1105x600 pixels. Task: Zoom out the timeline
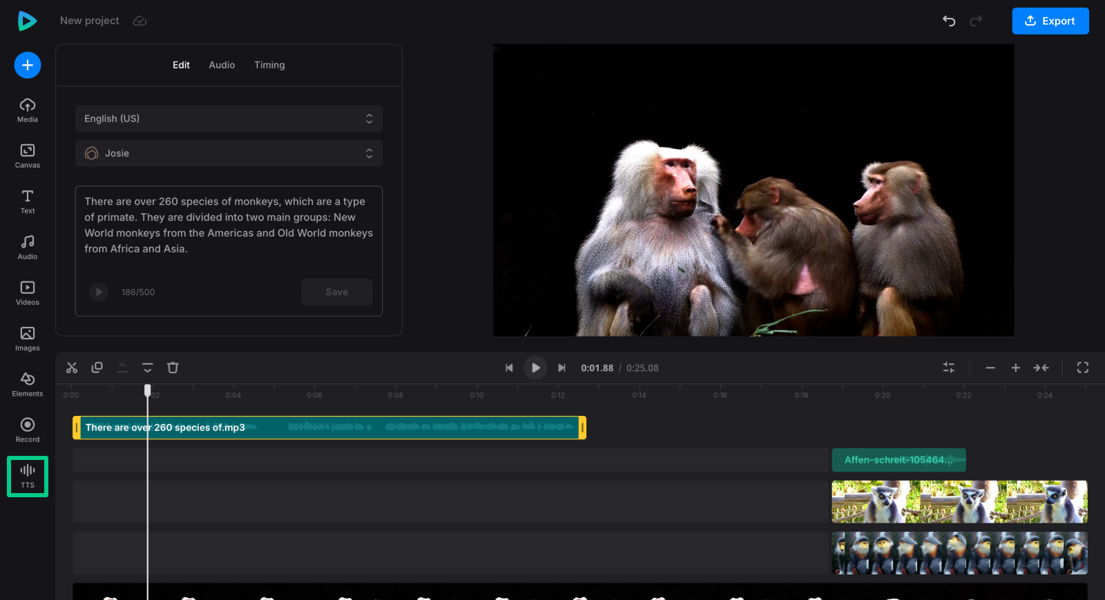point(990,368)
